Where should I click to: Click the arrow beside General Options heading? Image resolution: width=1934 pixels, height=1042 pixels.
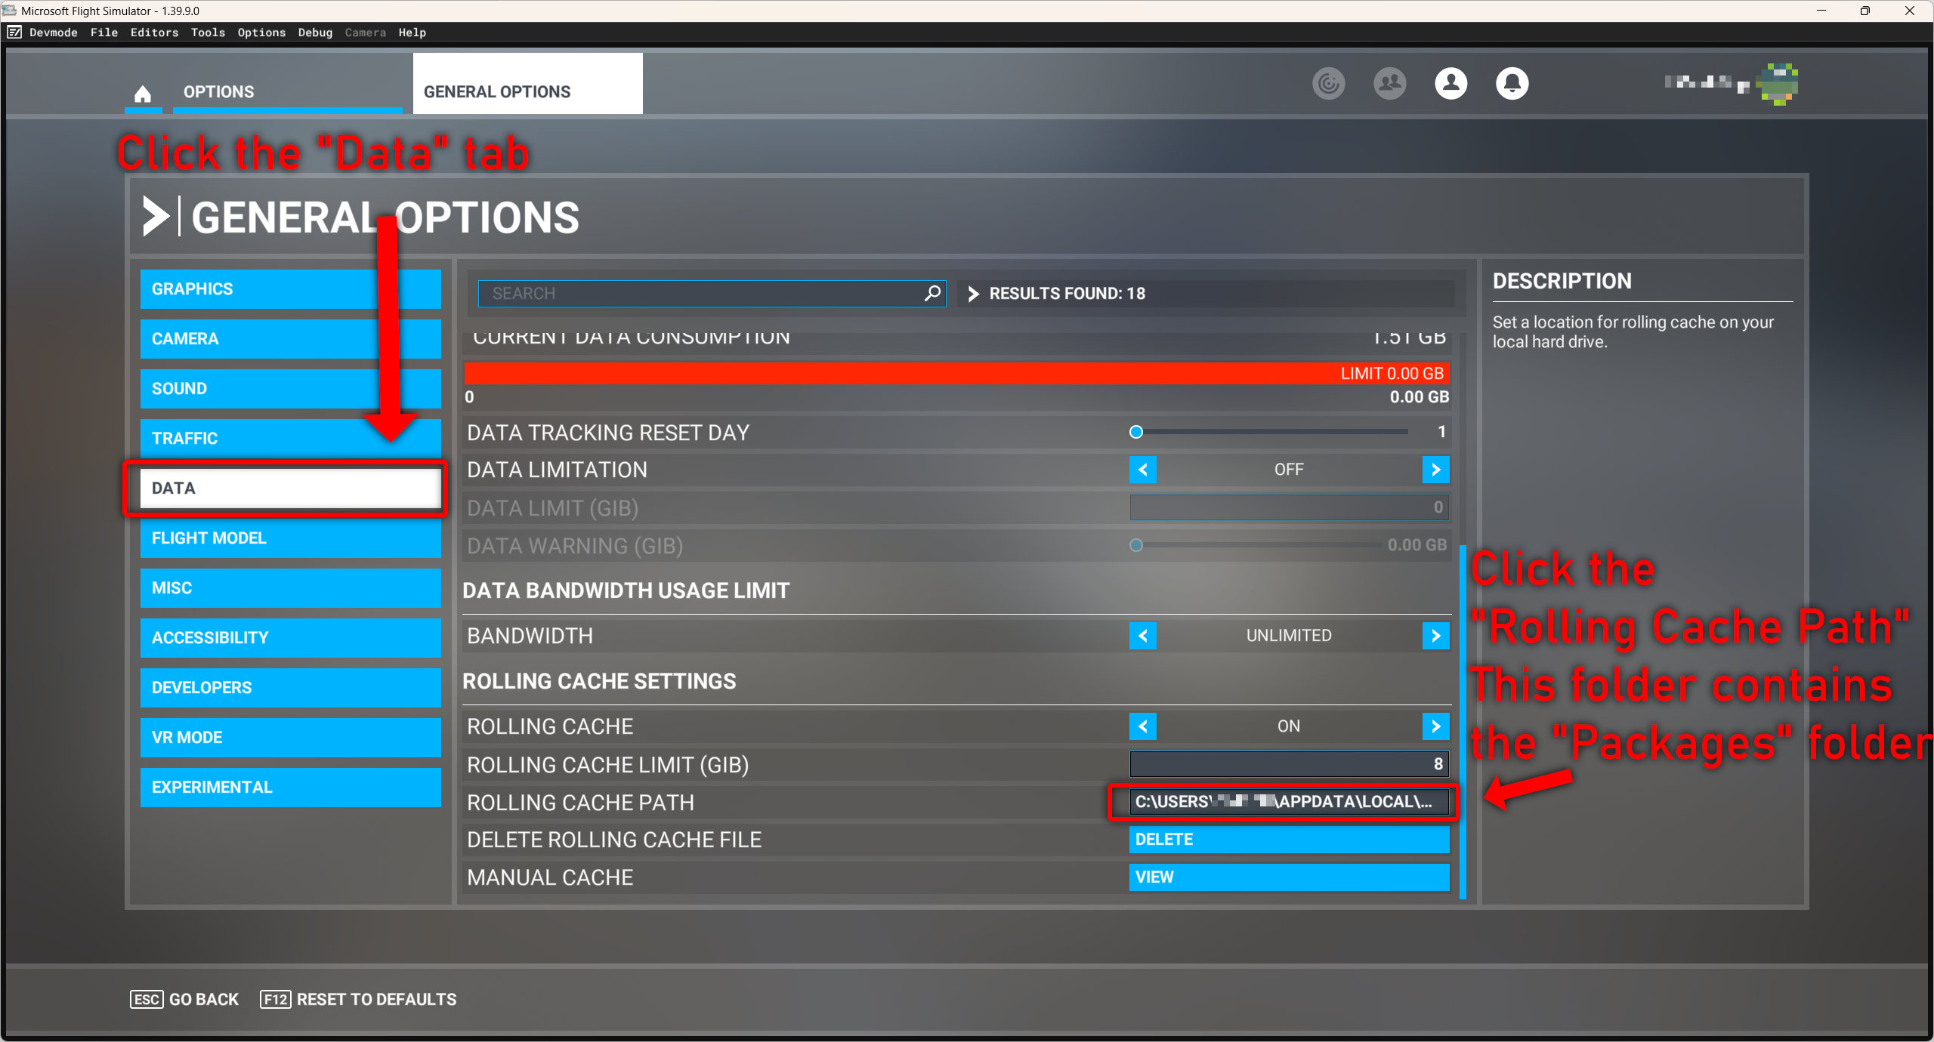tap(156, 216)
